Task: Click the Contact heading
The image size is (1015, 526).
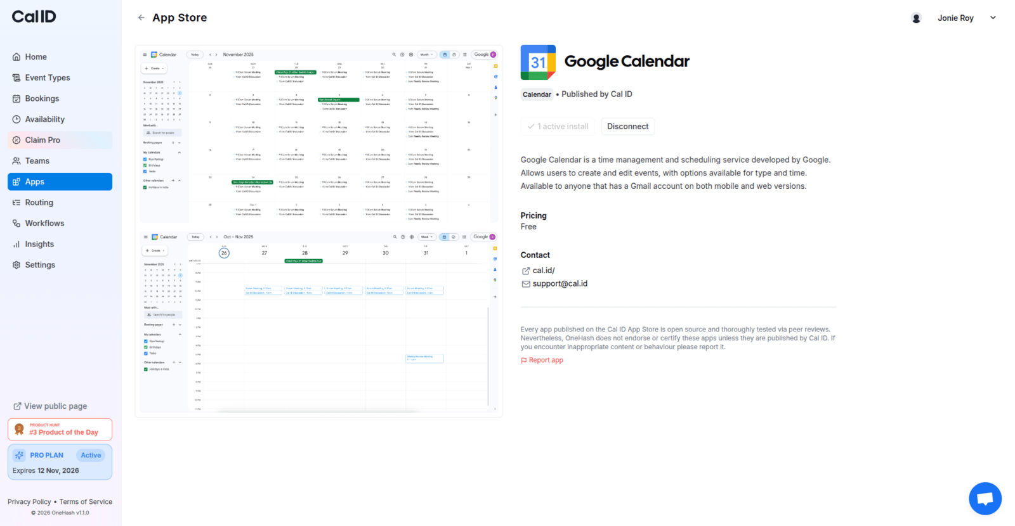Action: click(x=535, y=255)
